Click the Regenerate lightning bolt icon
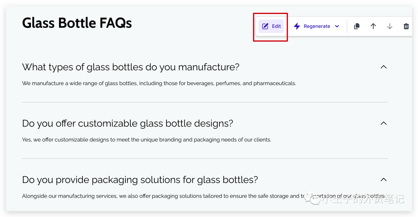Screen dimensions: 418x217 pos(297,26)
